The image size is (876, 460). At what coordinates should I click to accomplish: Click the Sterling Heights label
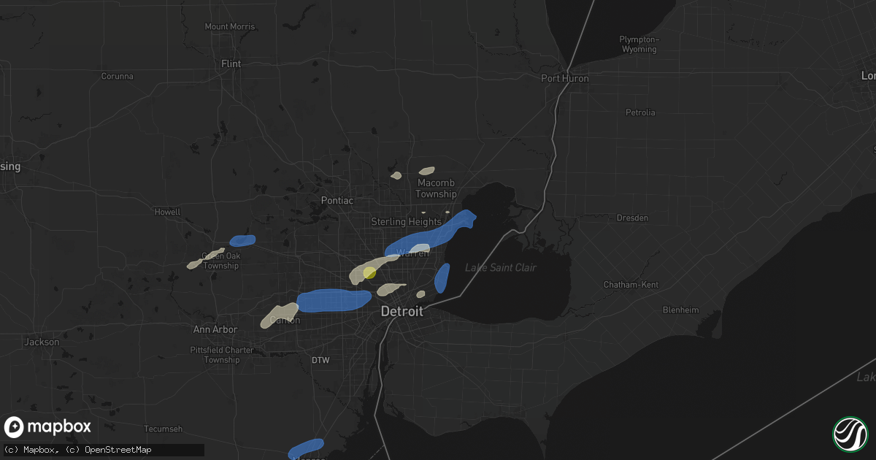[407, 221]
